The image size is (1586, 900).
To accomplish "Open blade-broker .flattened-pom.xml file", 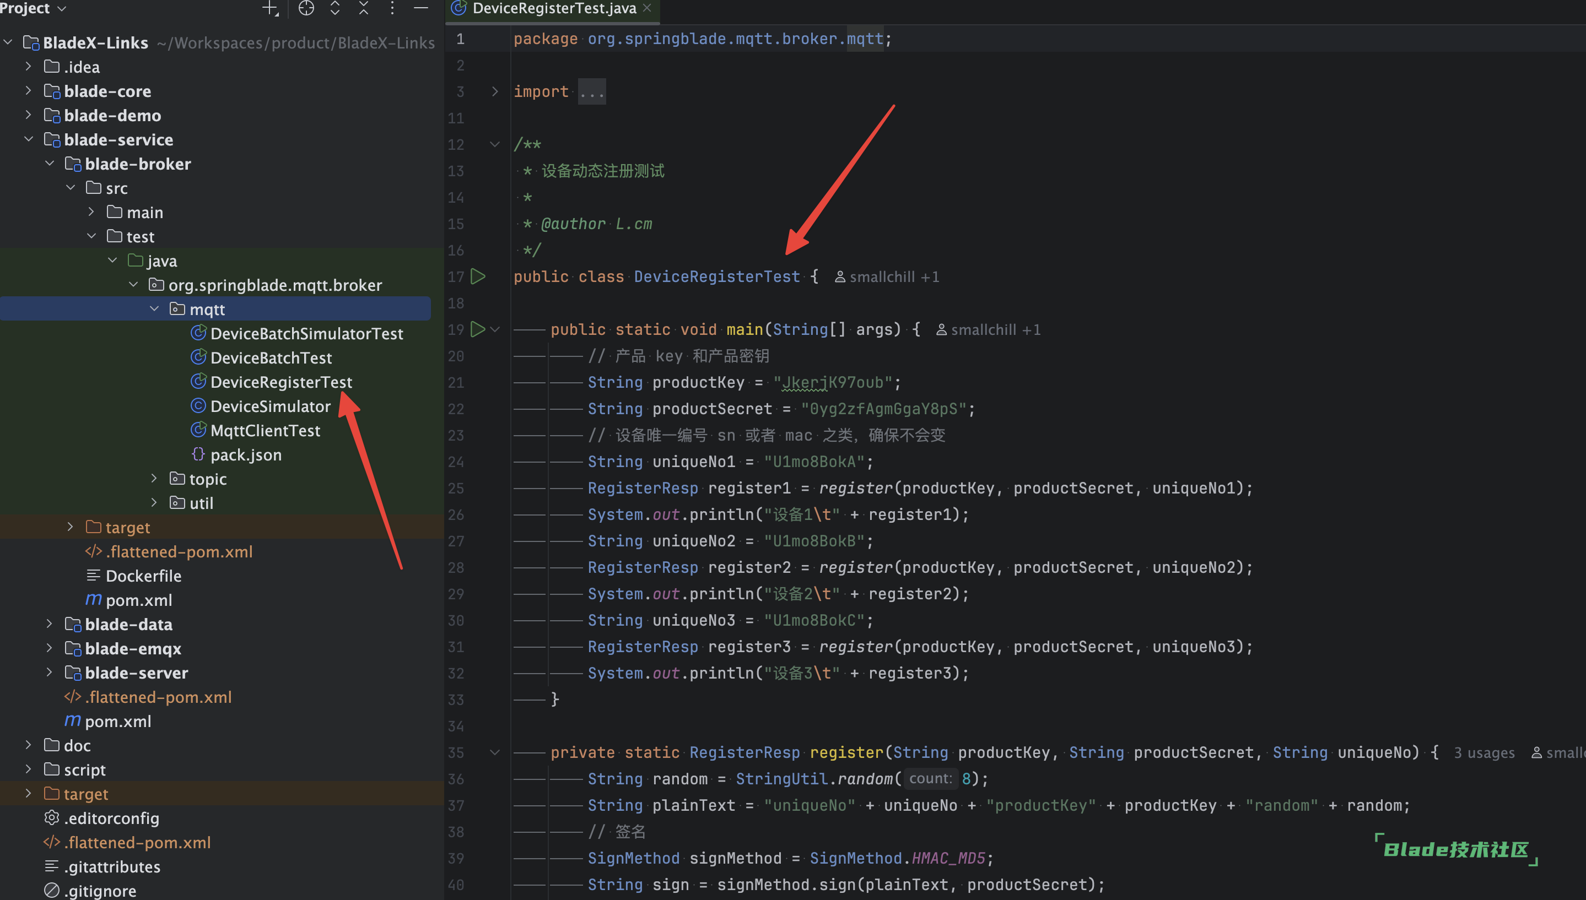I will pyautogui.click(x=179, y=551).
